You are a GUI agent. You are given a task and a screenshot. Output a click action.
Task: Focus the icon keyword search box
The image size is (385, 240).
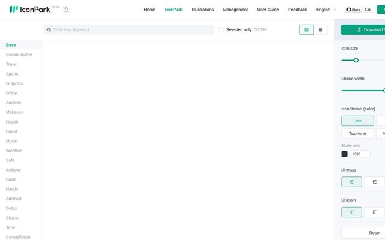coord(128,29)
